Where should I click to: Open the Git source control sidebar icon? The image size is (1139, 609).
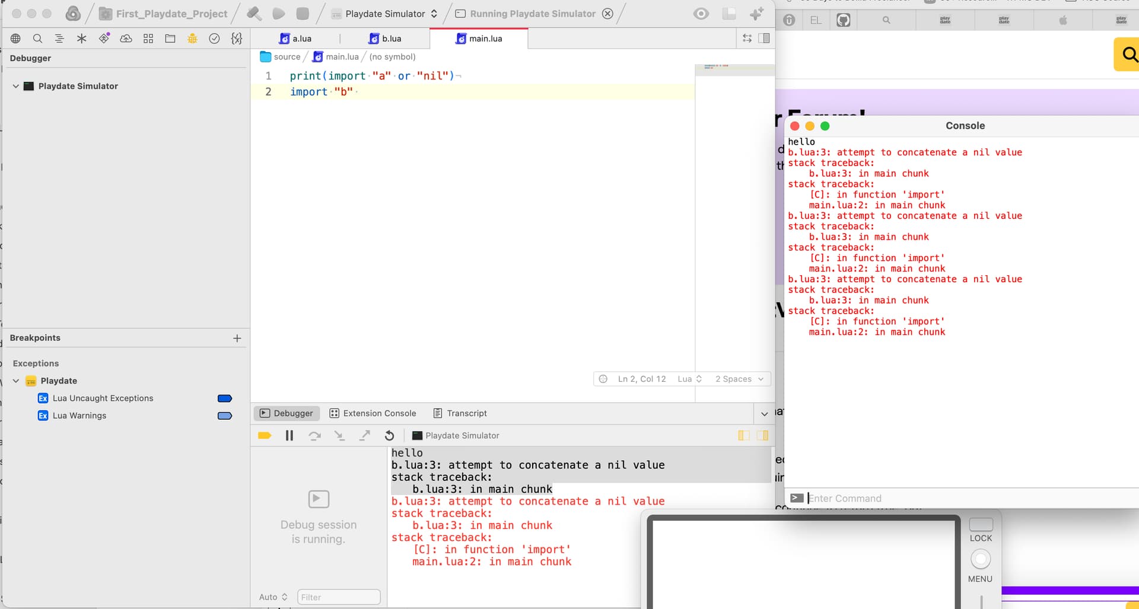[104, 39]
